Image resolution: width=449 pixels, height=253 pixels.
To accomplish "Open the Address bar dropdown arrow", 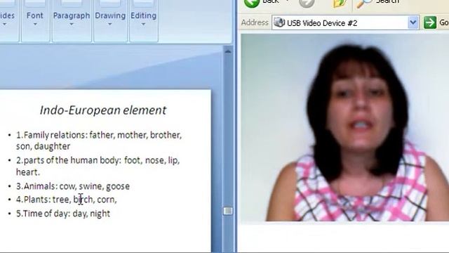I will 413,22.
